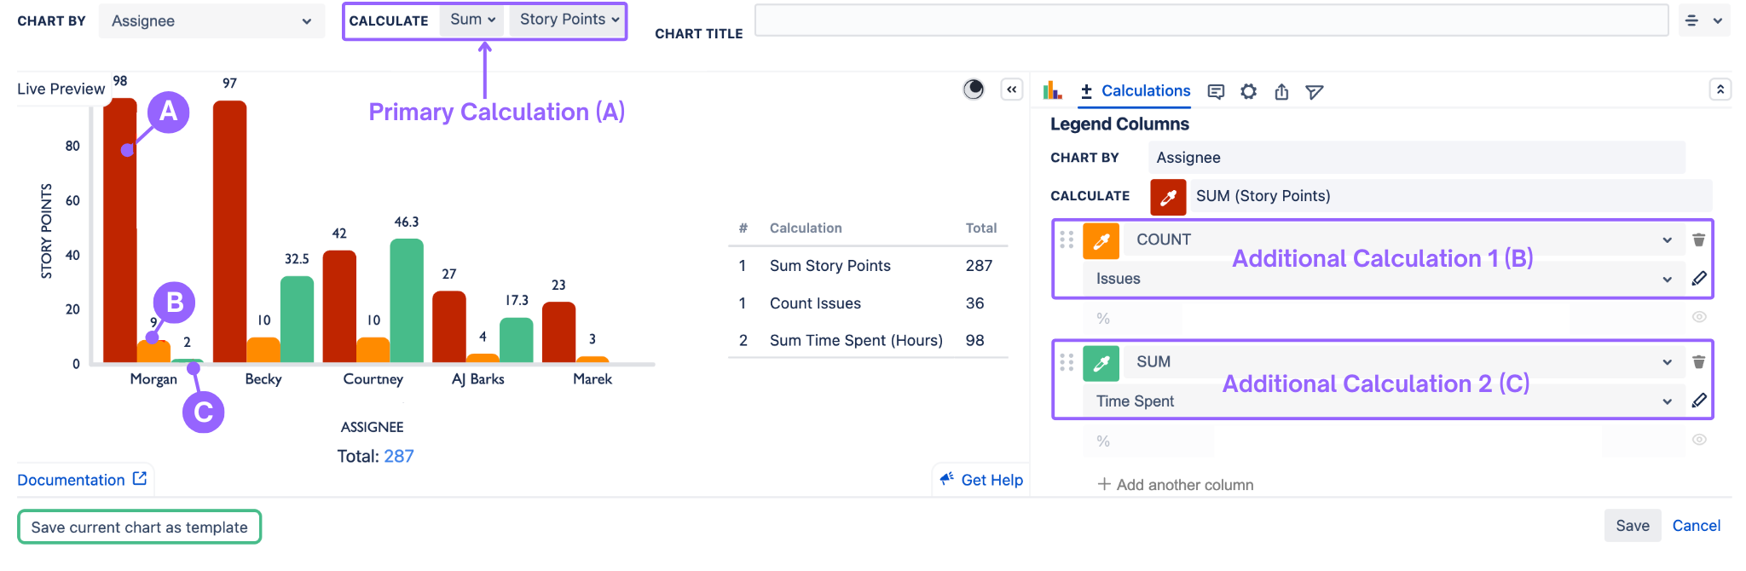Pick color for orange COUNT swatch
The image size is (1746, 571).
[x=1101, y=240]
